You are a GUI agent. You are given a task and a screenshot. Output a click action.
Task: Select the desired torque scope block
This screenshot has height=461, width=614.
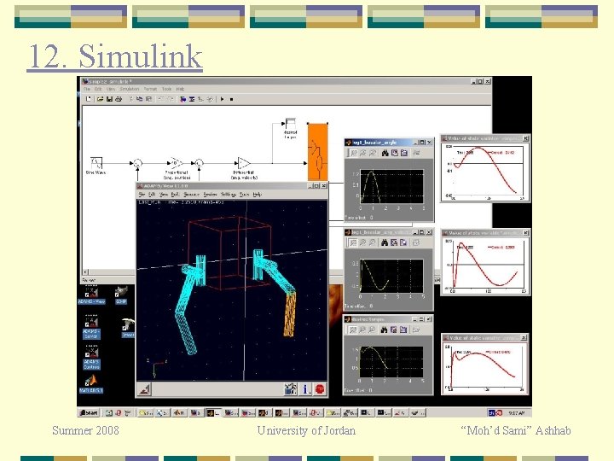coord(290,124)
